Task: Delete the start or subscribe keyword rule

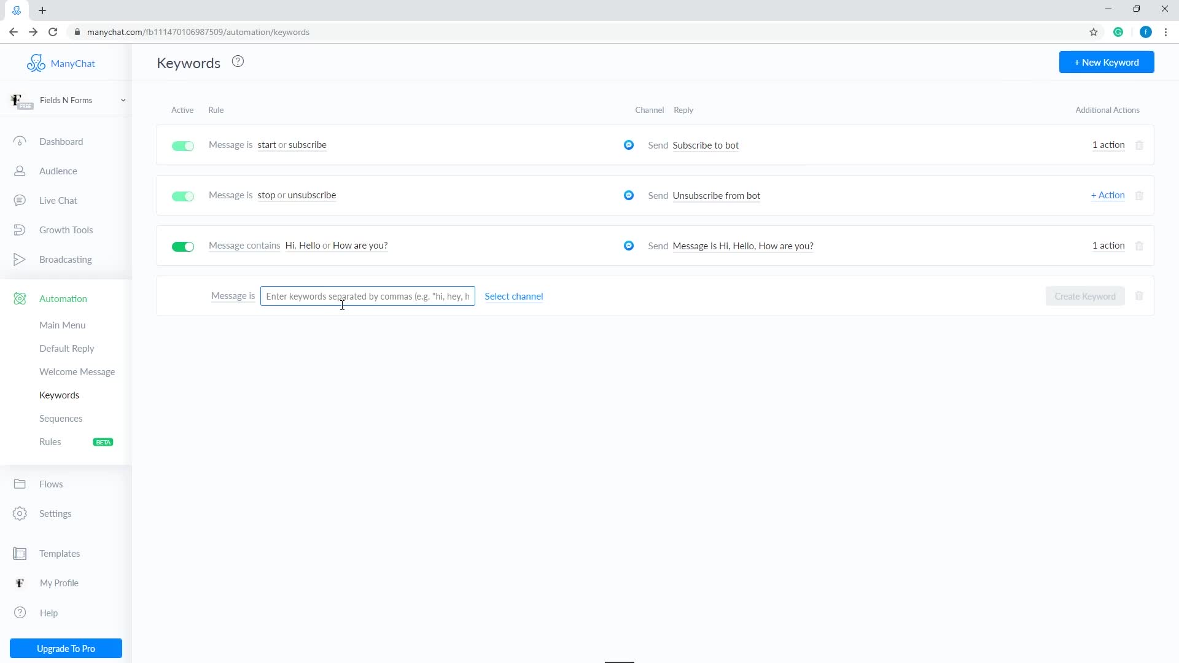Action: (x=1139, y=145)
